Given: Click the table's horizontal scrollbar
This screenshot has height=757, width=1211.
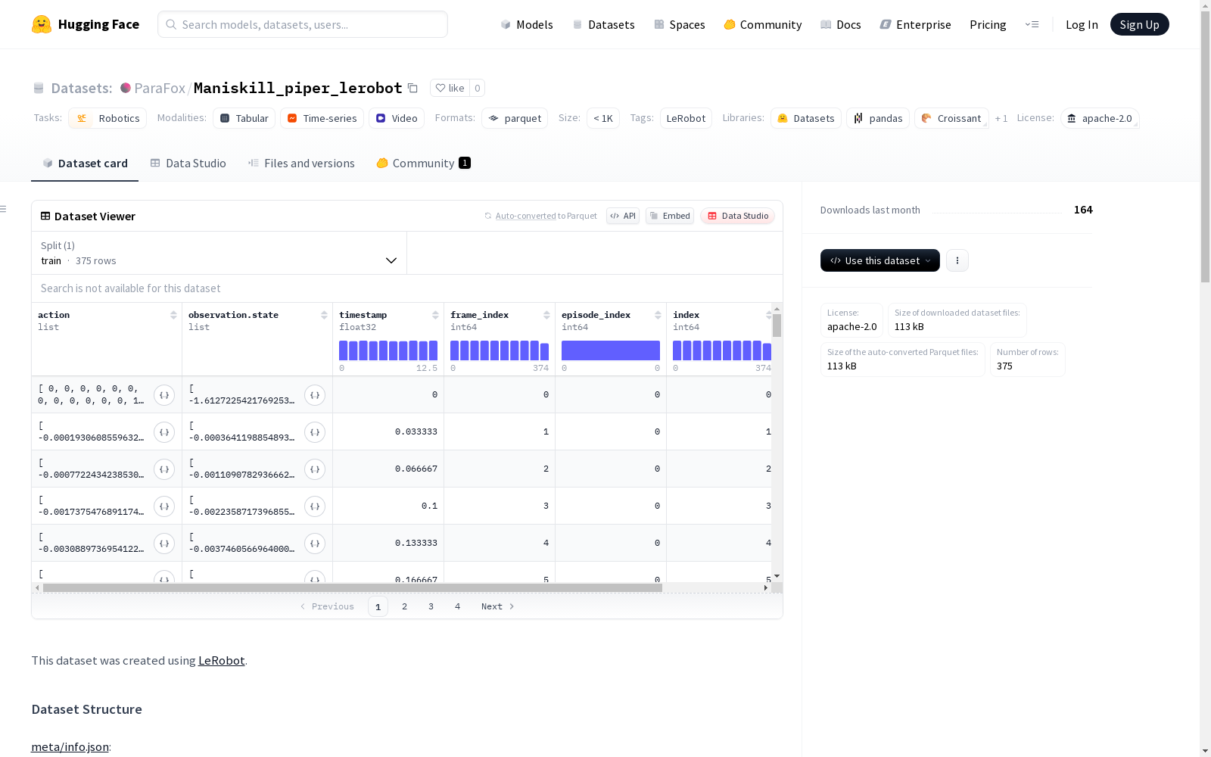Looking at the screenshot, I should point(353,587).
